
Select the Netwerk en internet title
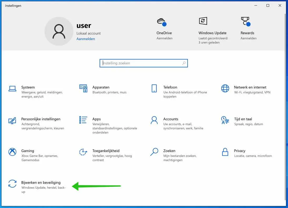250,87
